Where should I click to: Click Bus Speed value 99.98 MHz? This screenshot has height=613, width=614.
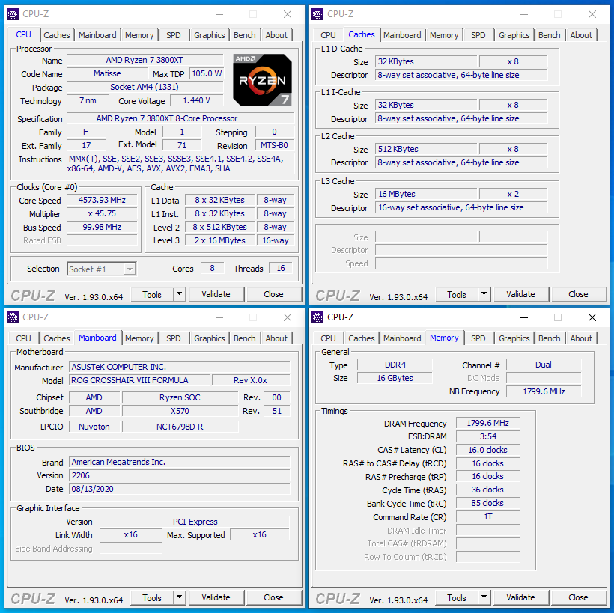coord(102,227)
